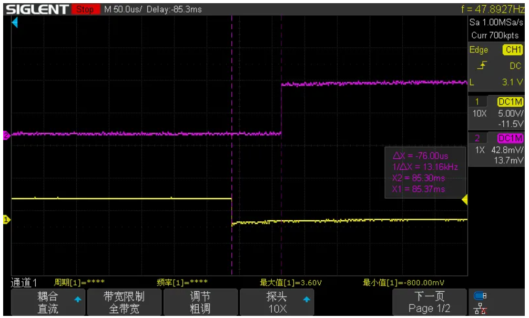Select the CH1 trigger source badge
Viewport: 529px width, 318px height.
click(x=513, y=50)
